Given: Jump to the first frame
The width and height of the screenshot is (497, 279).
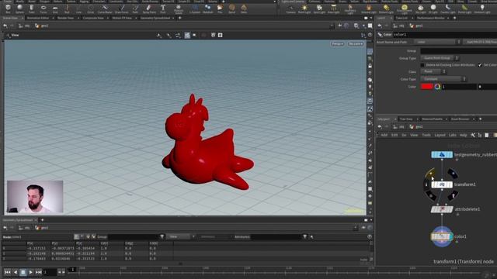Looking at the screenshot, I should [8, 272].
